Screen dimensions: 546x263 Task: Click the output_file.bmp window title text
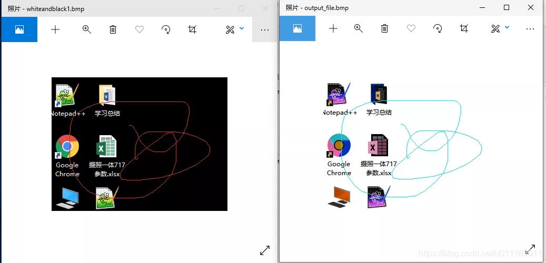pyautogui.click(x=317, y=8)
